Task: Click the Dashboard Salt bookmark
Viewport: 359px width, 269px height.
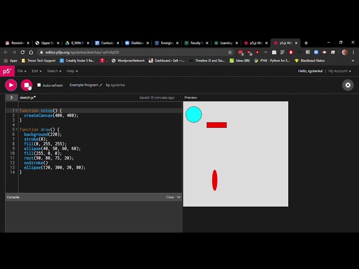Action: click(167, 61)
